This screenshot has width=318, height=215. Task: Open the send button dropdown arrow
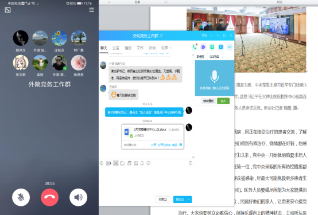pos(189,200)
